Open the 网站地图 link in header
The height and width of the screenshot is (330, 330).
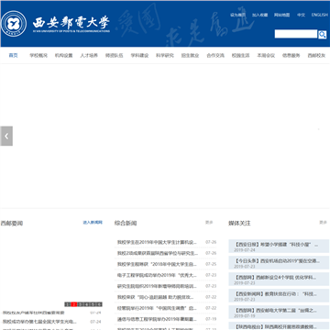[281, 15]
